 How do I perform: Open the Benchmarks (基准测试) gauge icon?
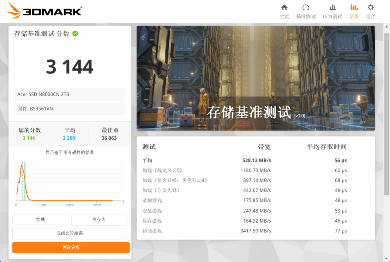[x=305, y=8]
